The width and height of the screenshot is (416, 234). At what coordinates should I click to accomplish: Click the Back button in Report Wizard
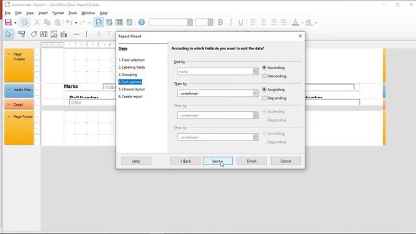[x=185, y=161]
